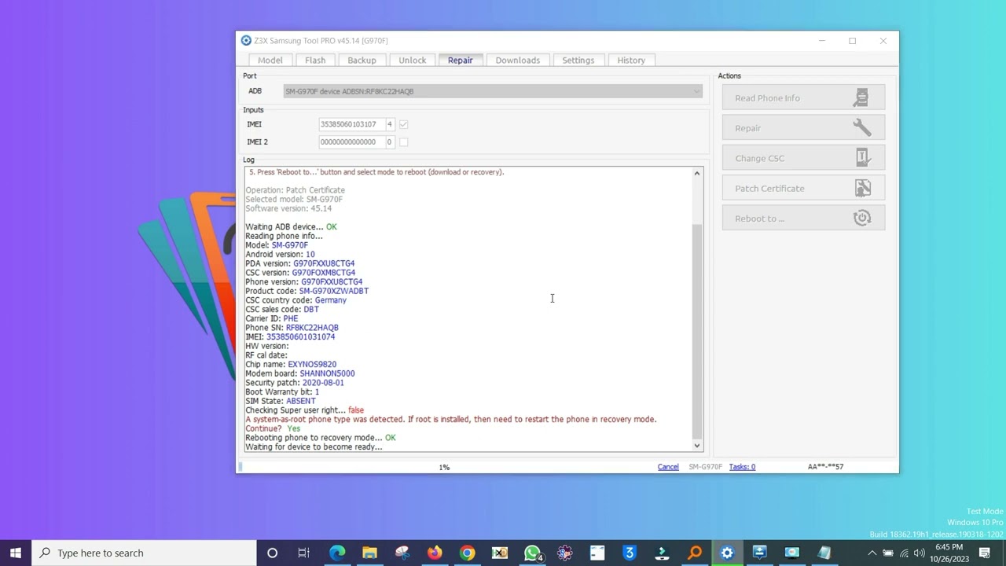1006x566 pixels.
Task: Click the power icon on Reboot to...
Action: tap(862, 219)
